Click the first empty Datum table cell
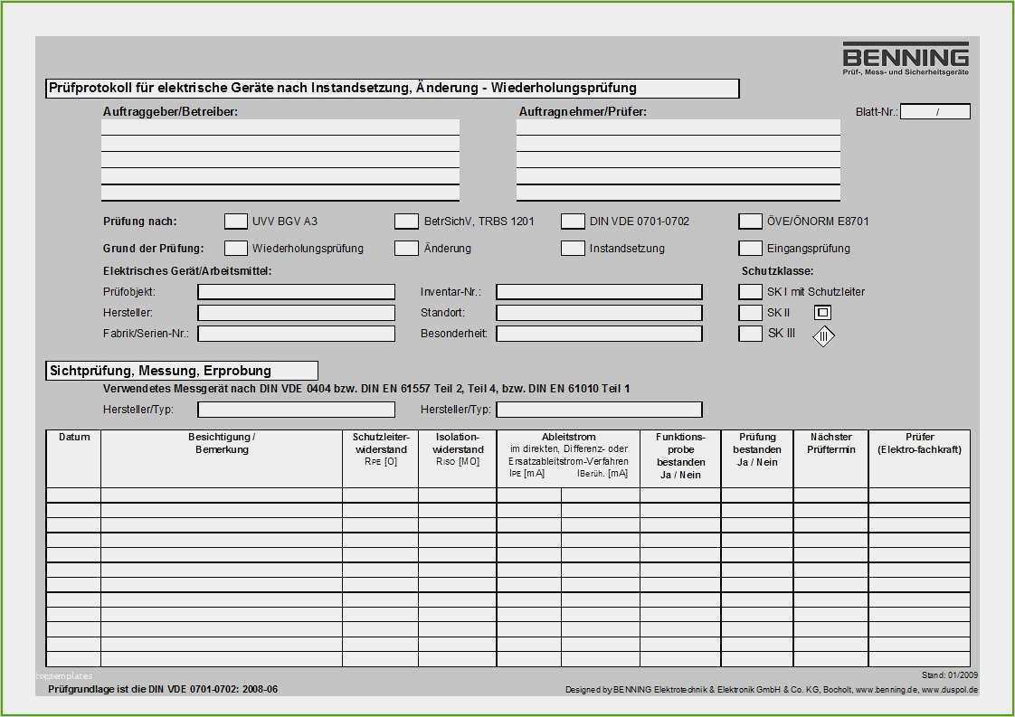The image size is (1015, 717). 74,495
